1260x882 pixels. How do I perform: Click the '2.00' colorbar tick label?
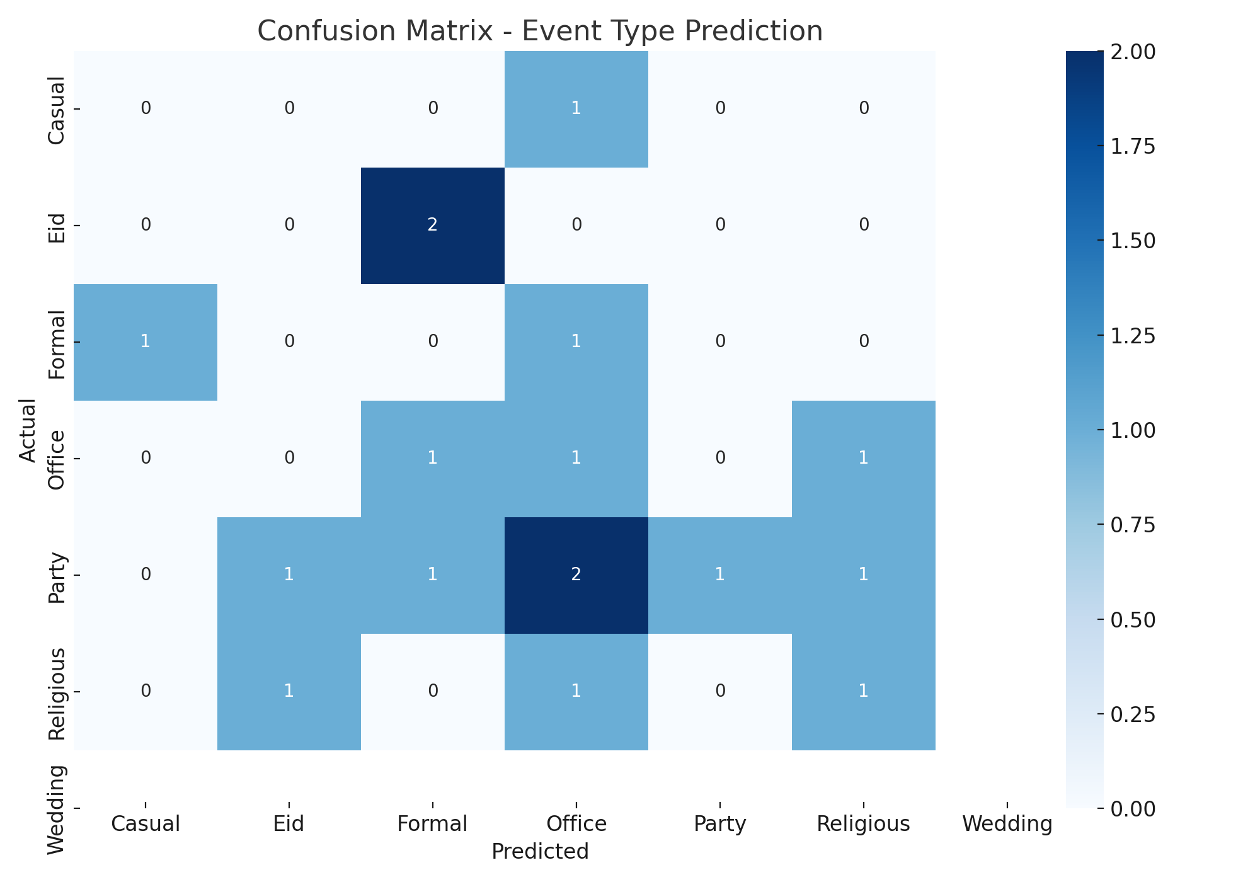(x=1133, y=52)
